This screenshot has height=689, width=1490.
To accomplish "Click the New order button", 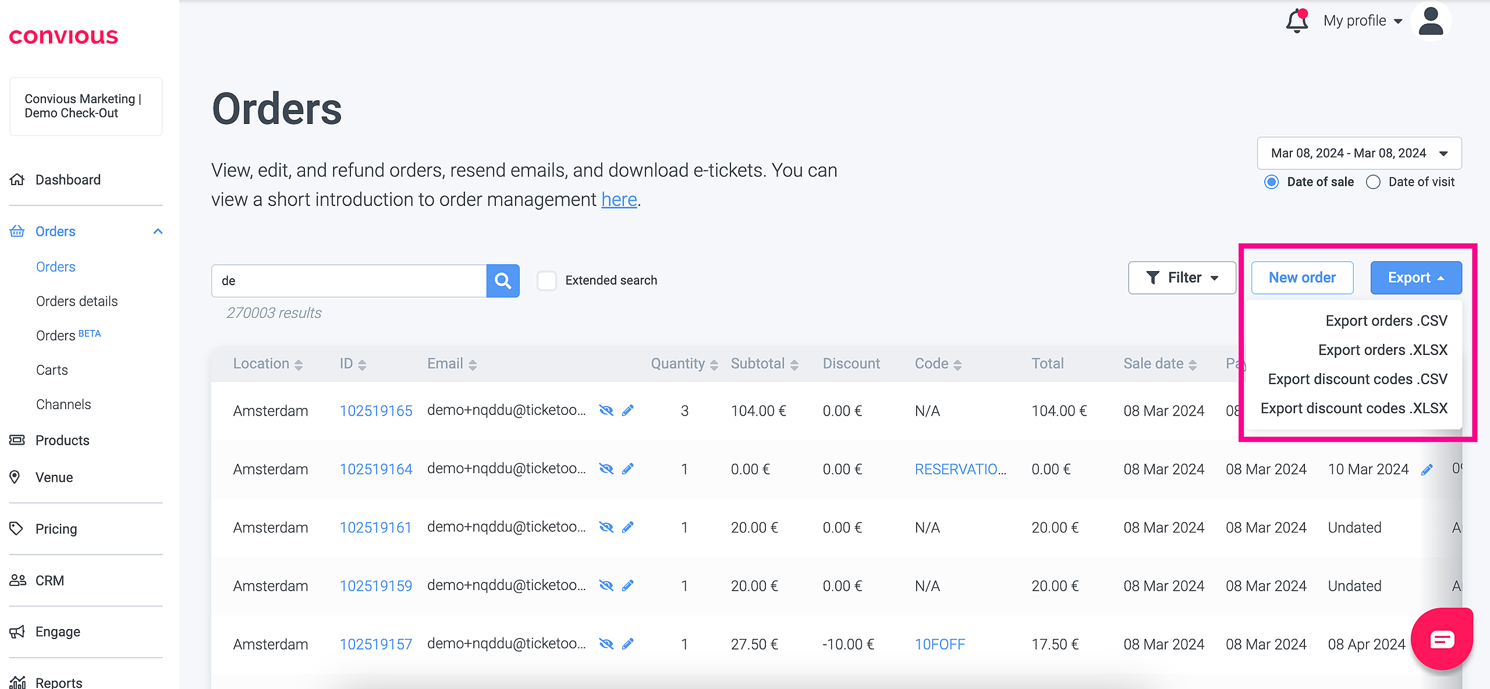I will [1302, 278].
